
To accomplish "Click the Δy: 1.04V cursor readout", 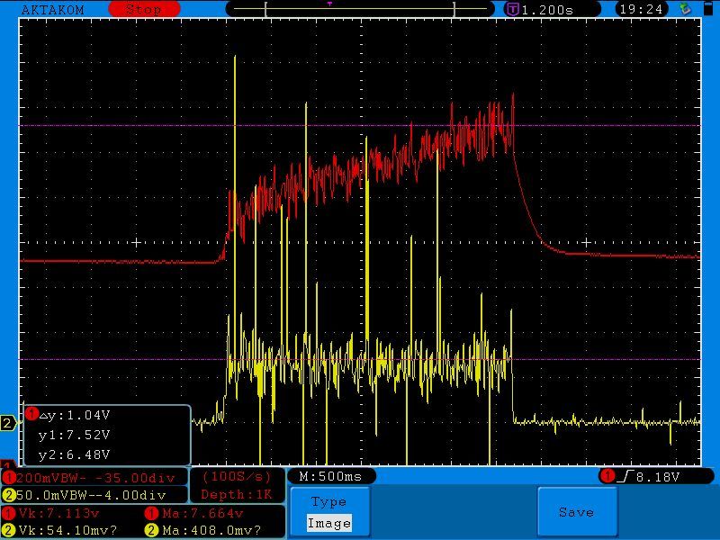I will click(75, 416).
